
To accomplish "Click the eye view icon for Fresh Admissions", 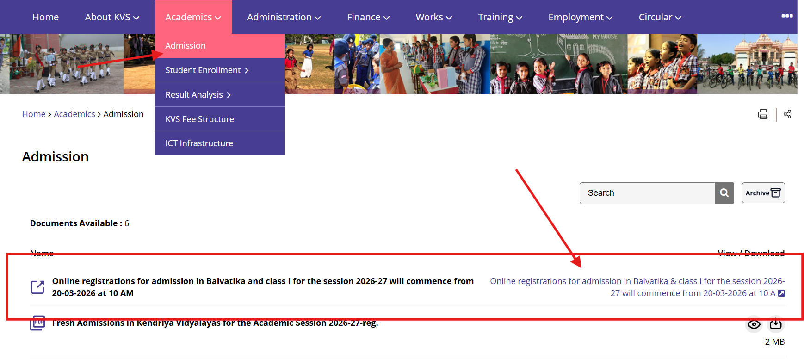I will [x=754, y=324].
